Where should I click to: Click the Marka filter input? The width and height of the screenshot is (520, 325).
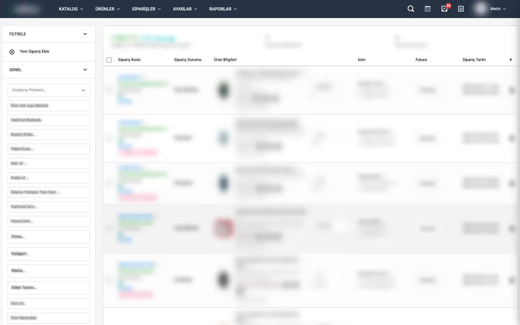(49, 271)
